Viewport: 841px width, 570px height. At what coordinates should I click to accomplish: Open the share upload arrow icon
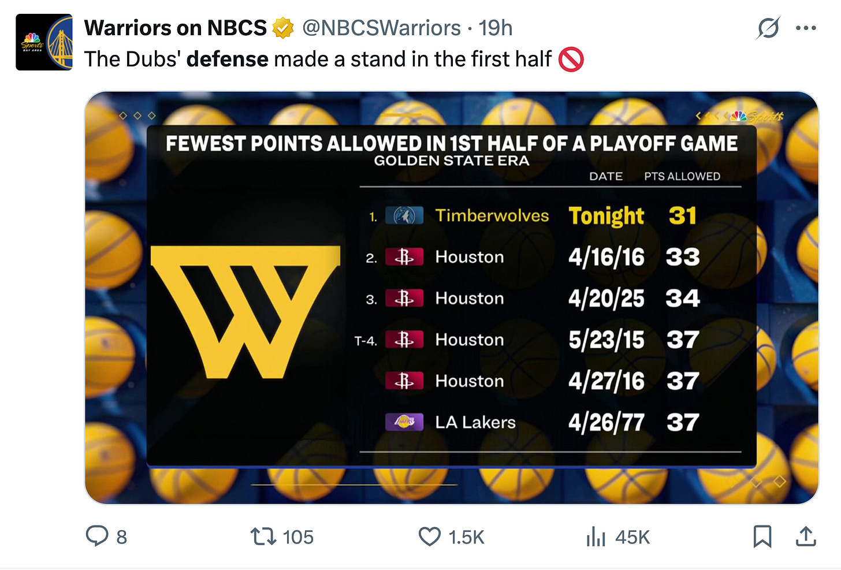[806, 537]
